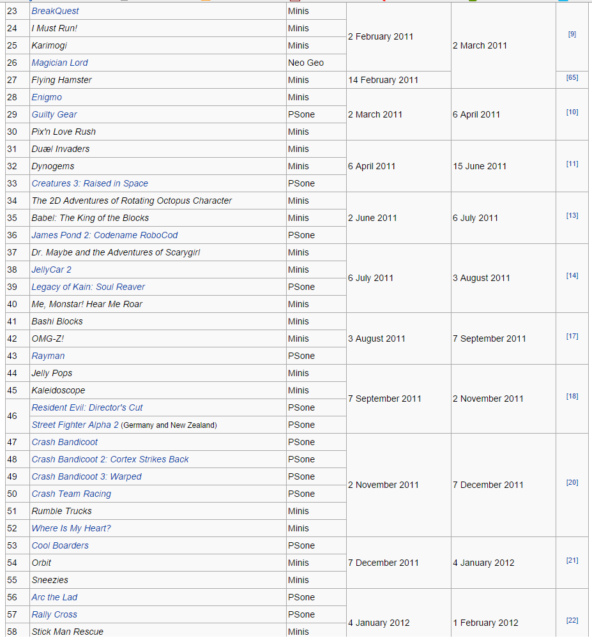Open Resident Evil: Director's Cut link

pyautogui.click(x=87, y=407)
